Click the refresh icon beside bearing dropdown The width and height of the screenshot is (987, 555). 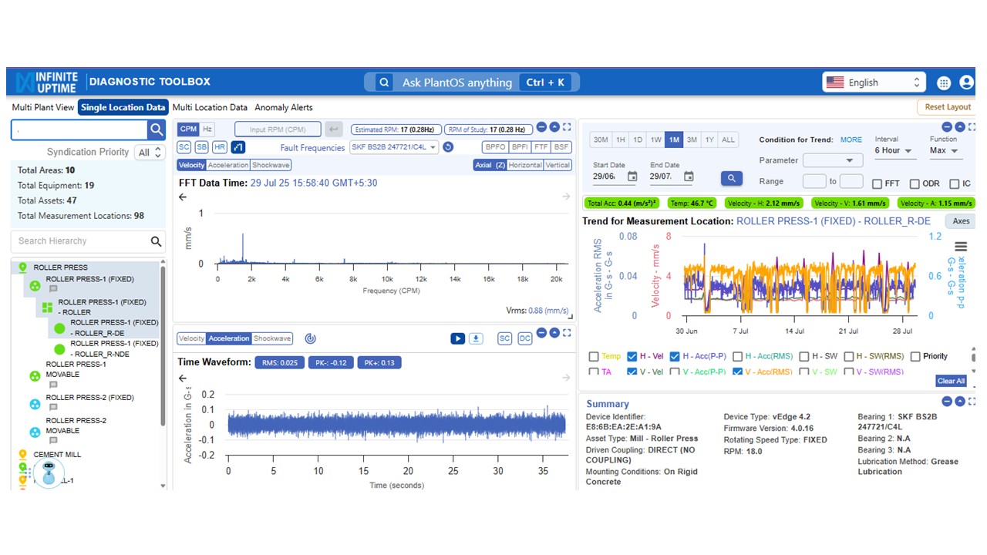click(448, 147)
